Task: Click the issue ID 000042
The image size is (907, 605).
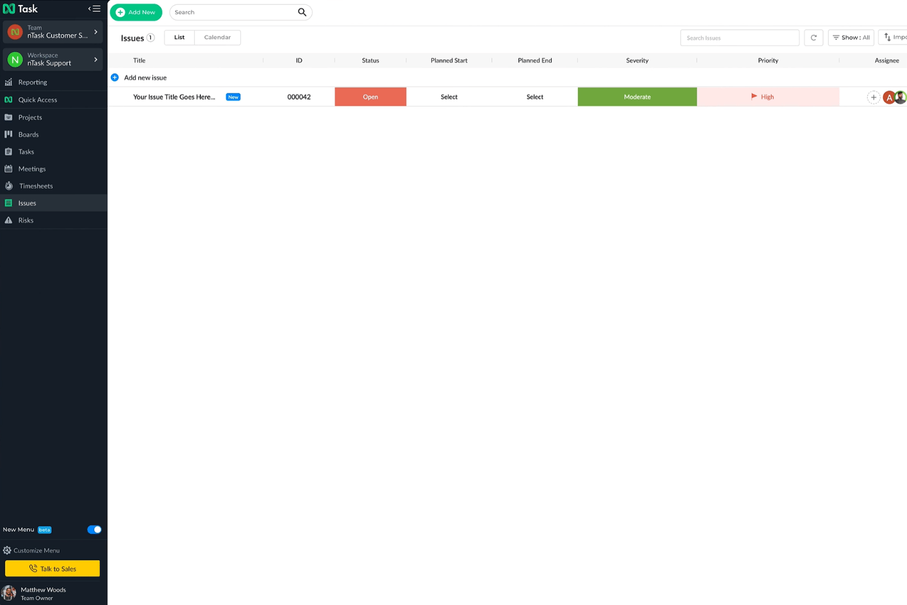Action: (299, 97)
